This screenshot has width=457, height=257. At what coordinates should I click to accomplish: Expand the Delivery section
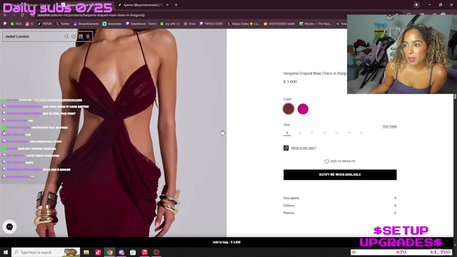(340, 206)
